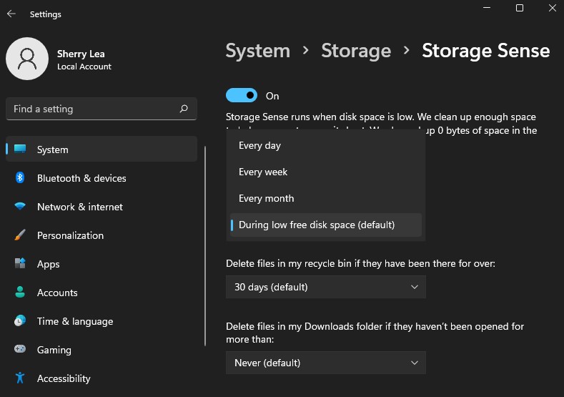Viewport: 564px width, 397px height.
Task: Click the Personalization paintbrush icon
Action: (20, 235)
